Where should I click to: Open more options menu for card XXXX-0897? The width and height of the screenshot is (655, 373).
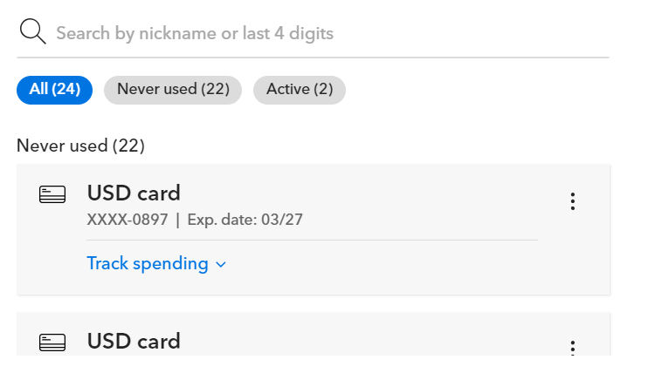pos(573,202)
